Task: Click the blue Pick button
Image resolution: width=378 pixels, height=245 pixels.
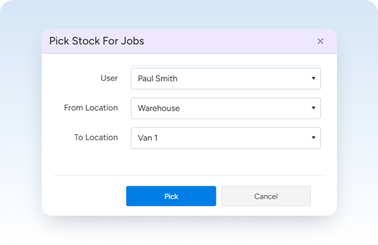Action: click(171, 196)
